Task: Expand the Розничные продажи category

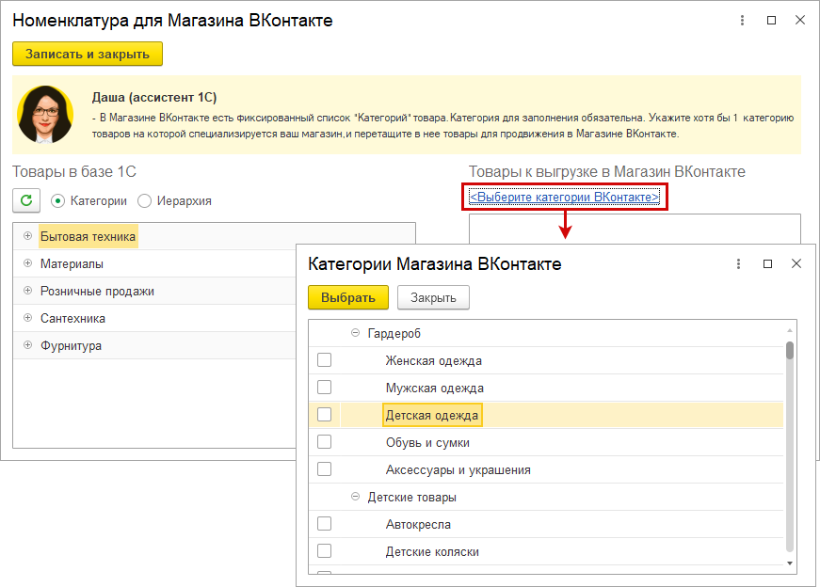Action: click(27, 291)
